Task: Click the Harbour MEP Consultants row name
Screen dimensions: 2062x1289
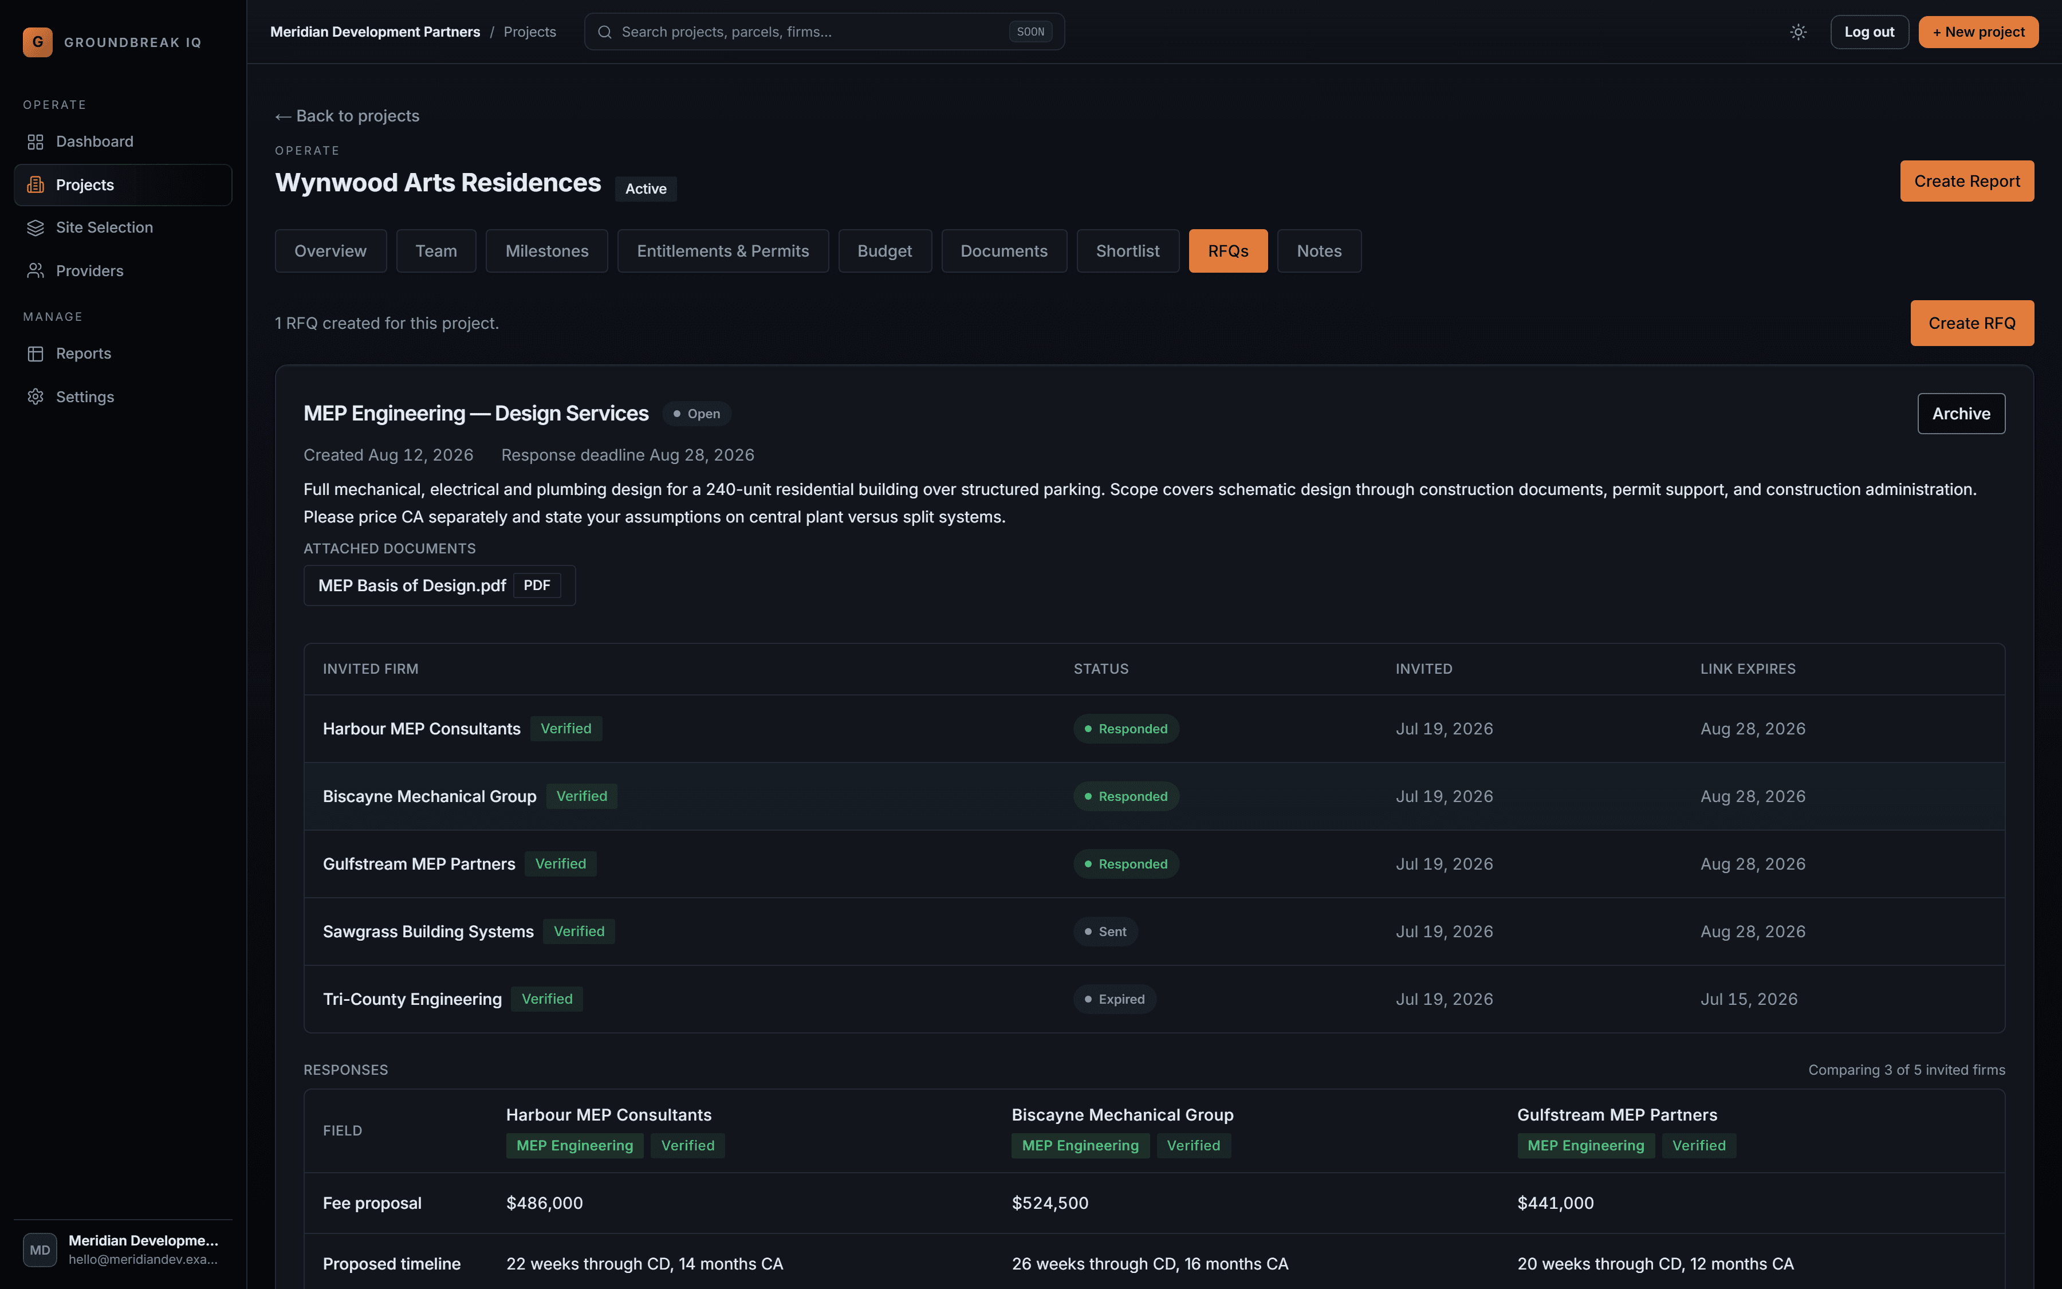Action: click(x=421, y=729)
